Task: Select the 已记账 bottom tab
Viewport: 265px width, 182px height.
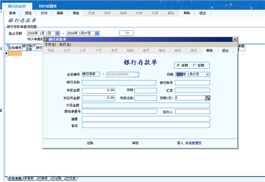Action: pyautogui.click(x=57, y=178)
